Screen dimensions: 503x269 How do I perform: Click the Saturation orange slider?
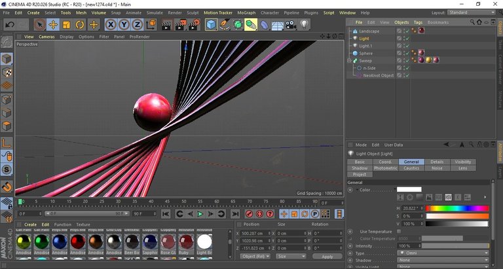pyautogui.click(x=457, y=216)
